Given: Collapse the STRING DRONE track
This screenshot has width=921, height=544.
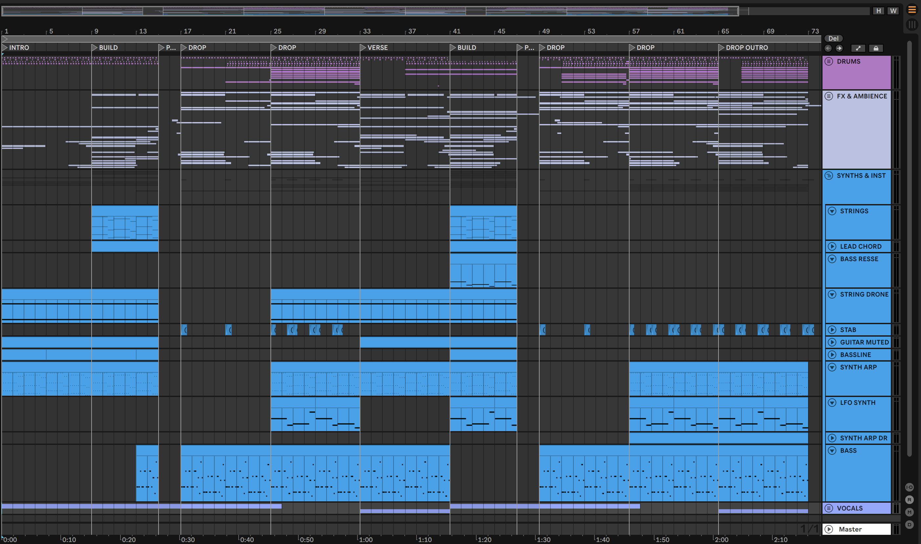Looking at the screenshot, I should [x=832, y=294].
